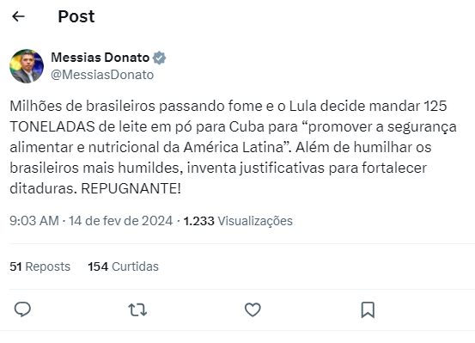Click the Post header title
Image resolution: width=475 pixels, height=343 pixels.
(76, 16)
